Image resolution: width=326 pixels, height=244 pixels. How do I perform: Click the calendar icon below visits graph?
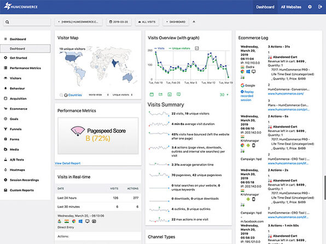(152, 94)
